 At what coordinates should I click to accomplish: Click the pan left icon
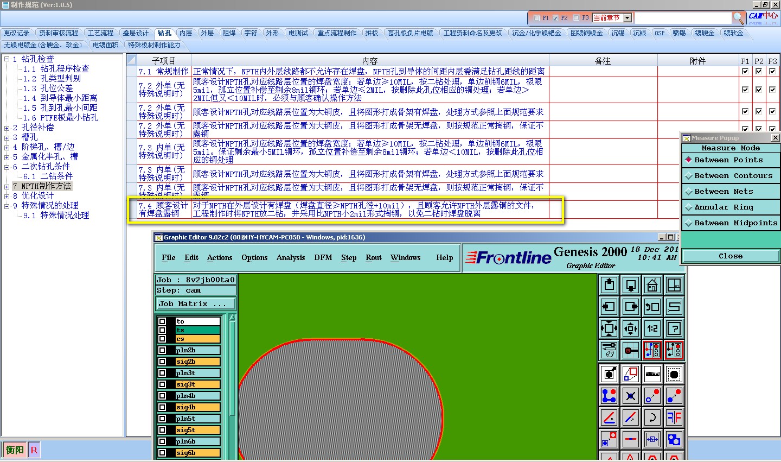pyautogui.click(x=609, y=307)
